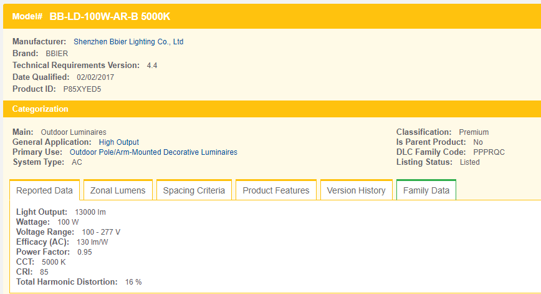Open the Reported Data tab
The image size is (541, 294).
44,190
